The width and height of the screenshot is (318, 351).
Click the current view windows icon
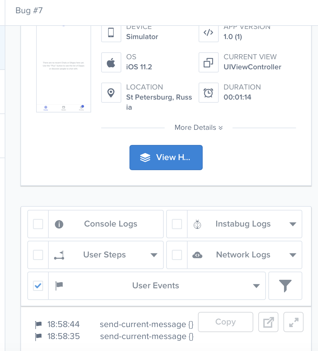point(208,62)
